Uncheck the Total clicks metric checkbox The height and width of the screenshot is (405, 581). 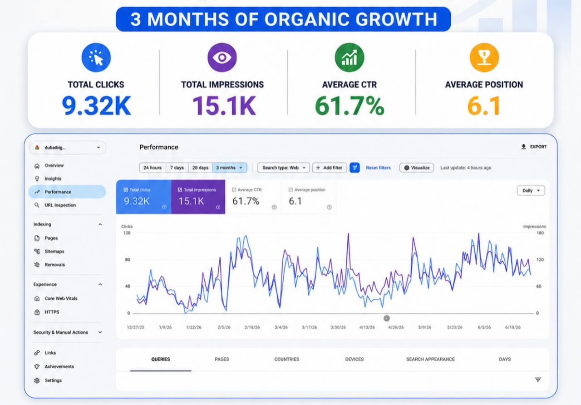pyautogui.click(x=126, y=190)
